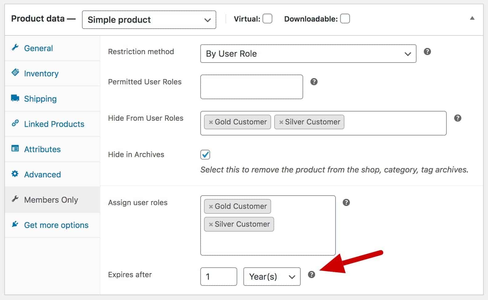Remove Gold Customer from Hide From User Roles
The image size is (488, 300).
[211, 122]
